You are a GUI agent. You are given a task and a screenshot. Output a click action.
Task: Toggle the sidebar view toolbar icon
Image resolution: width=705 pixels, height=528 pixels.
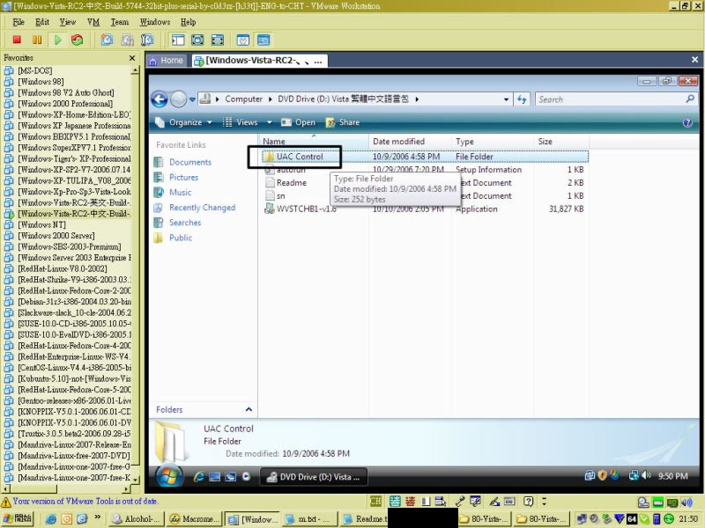pos(178,40)
